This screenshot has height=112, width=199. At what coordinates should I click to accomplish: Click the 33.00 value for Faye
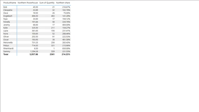coord(35,19)
